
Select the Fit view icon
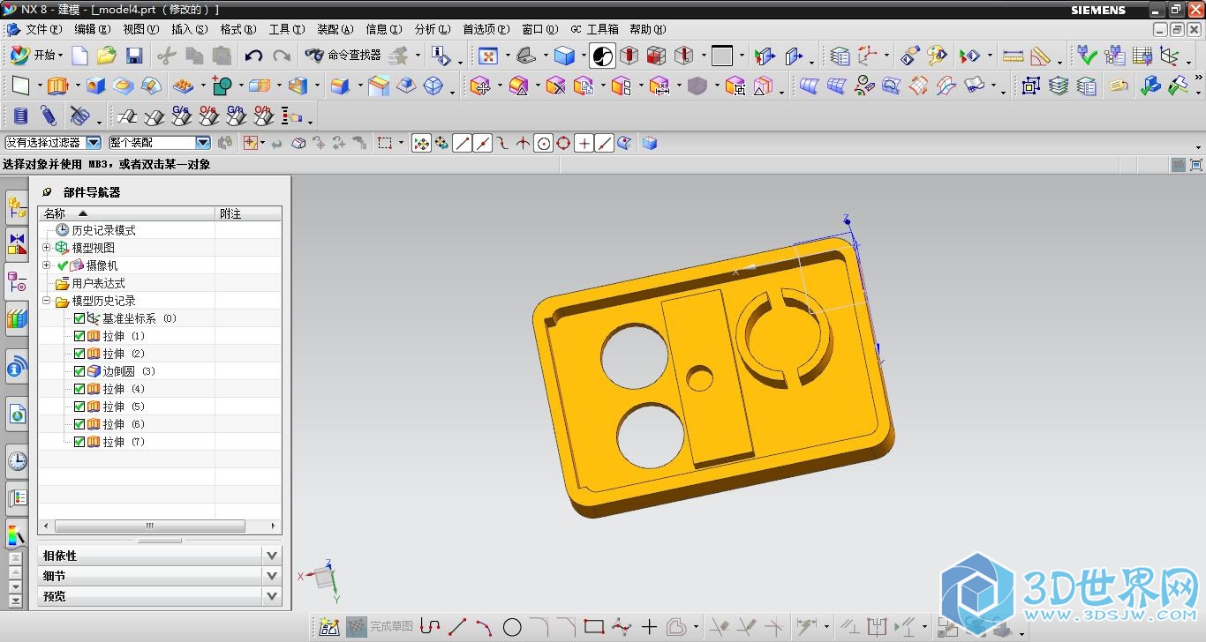tap(487, 56)
